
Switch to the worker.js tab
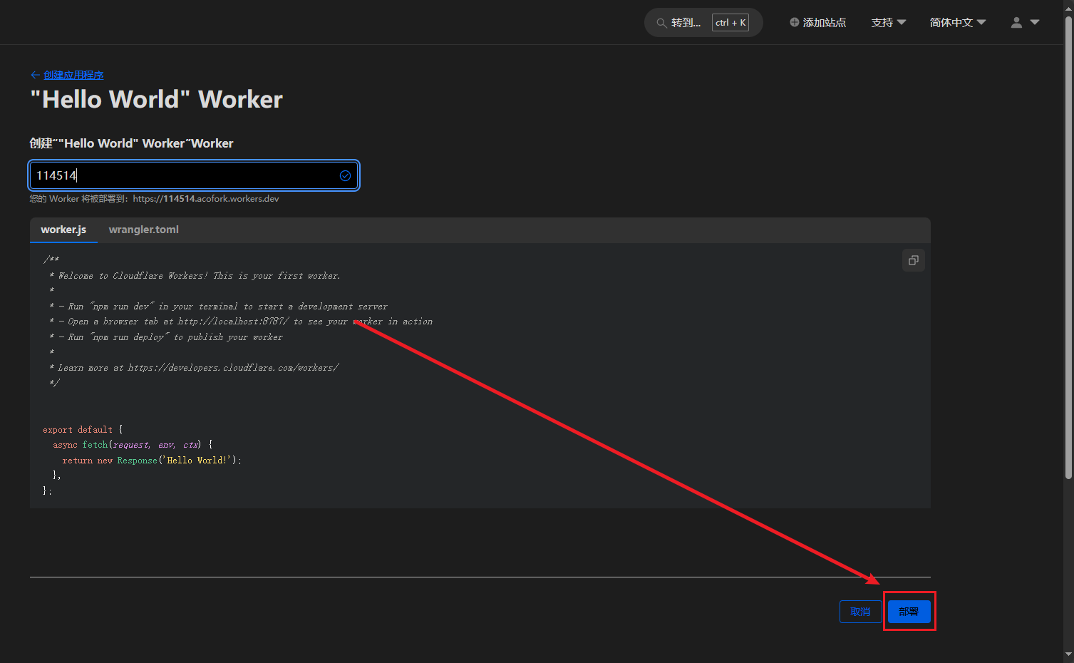[63, 230]
